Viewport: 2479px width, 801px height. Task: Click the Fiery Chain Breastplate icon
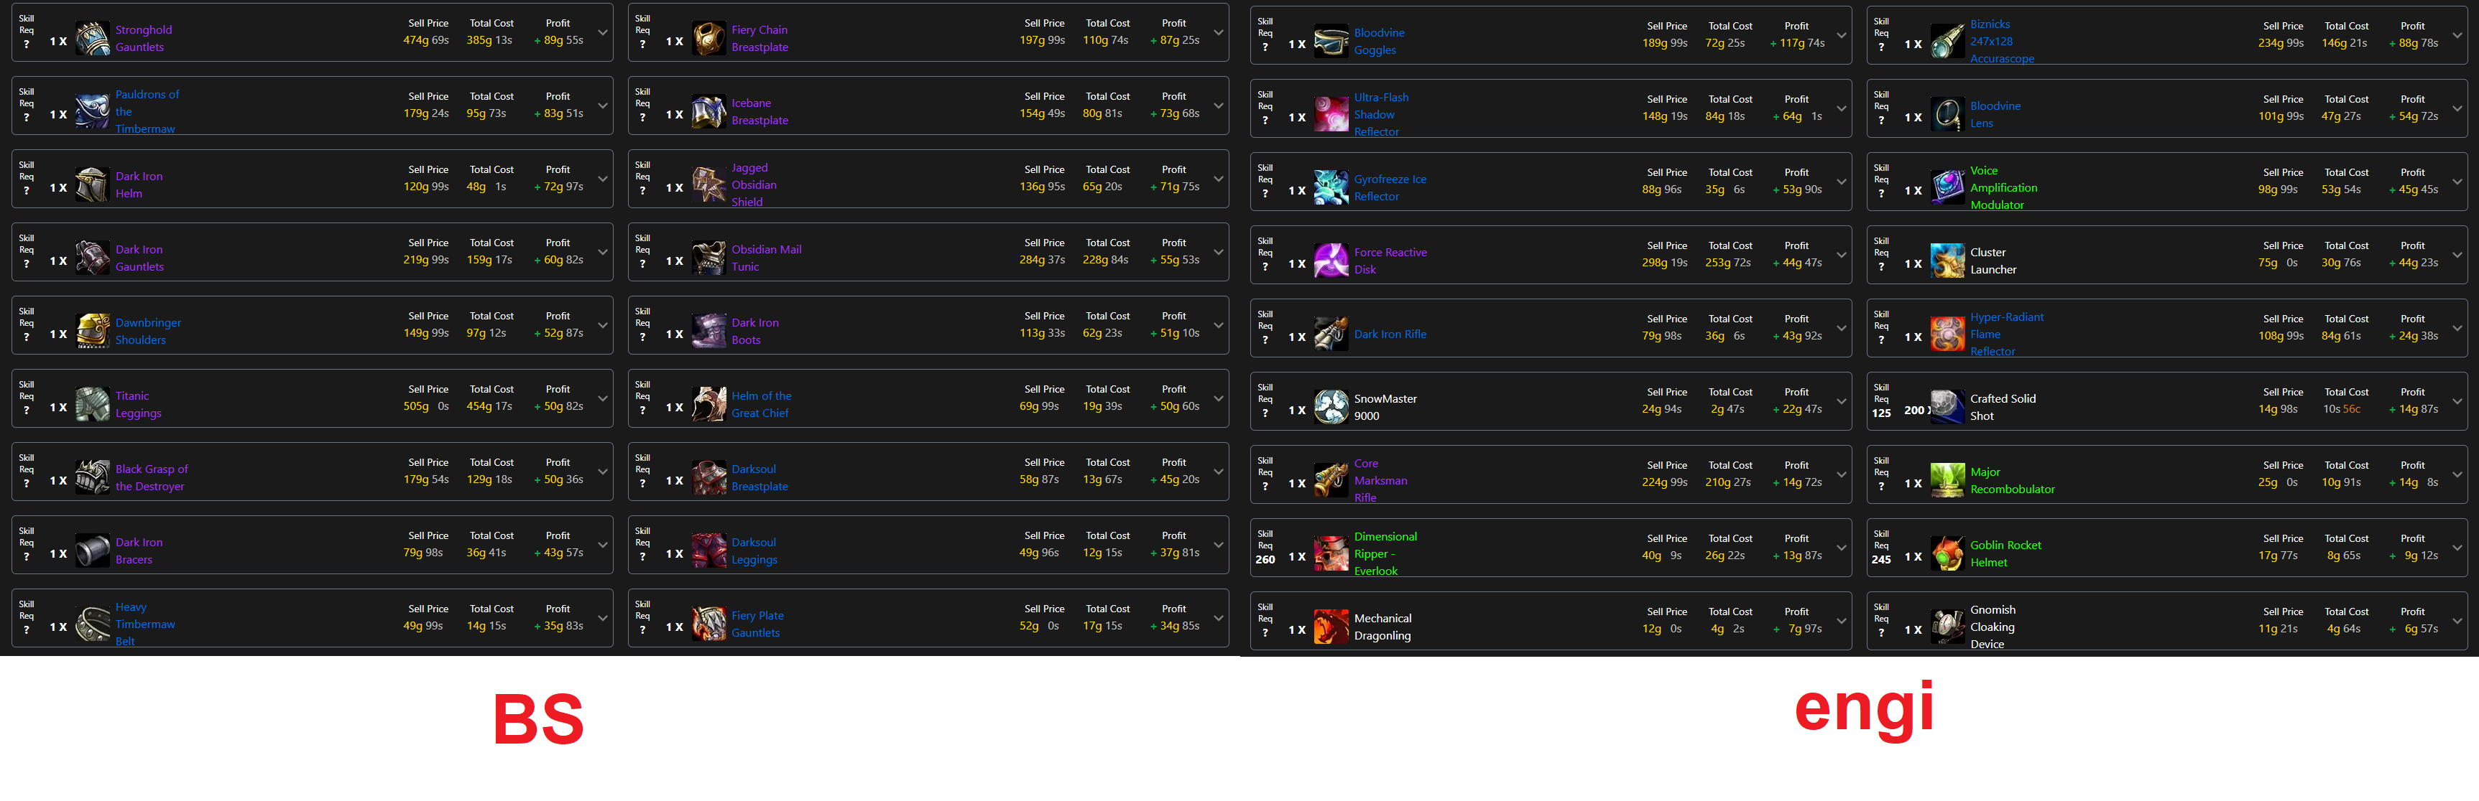pos(708,39)
